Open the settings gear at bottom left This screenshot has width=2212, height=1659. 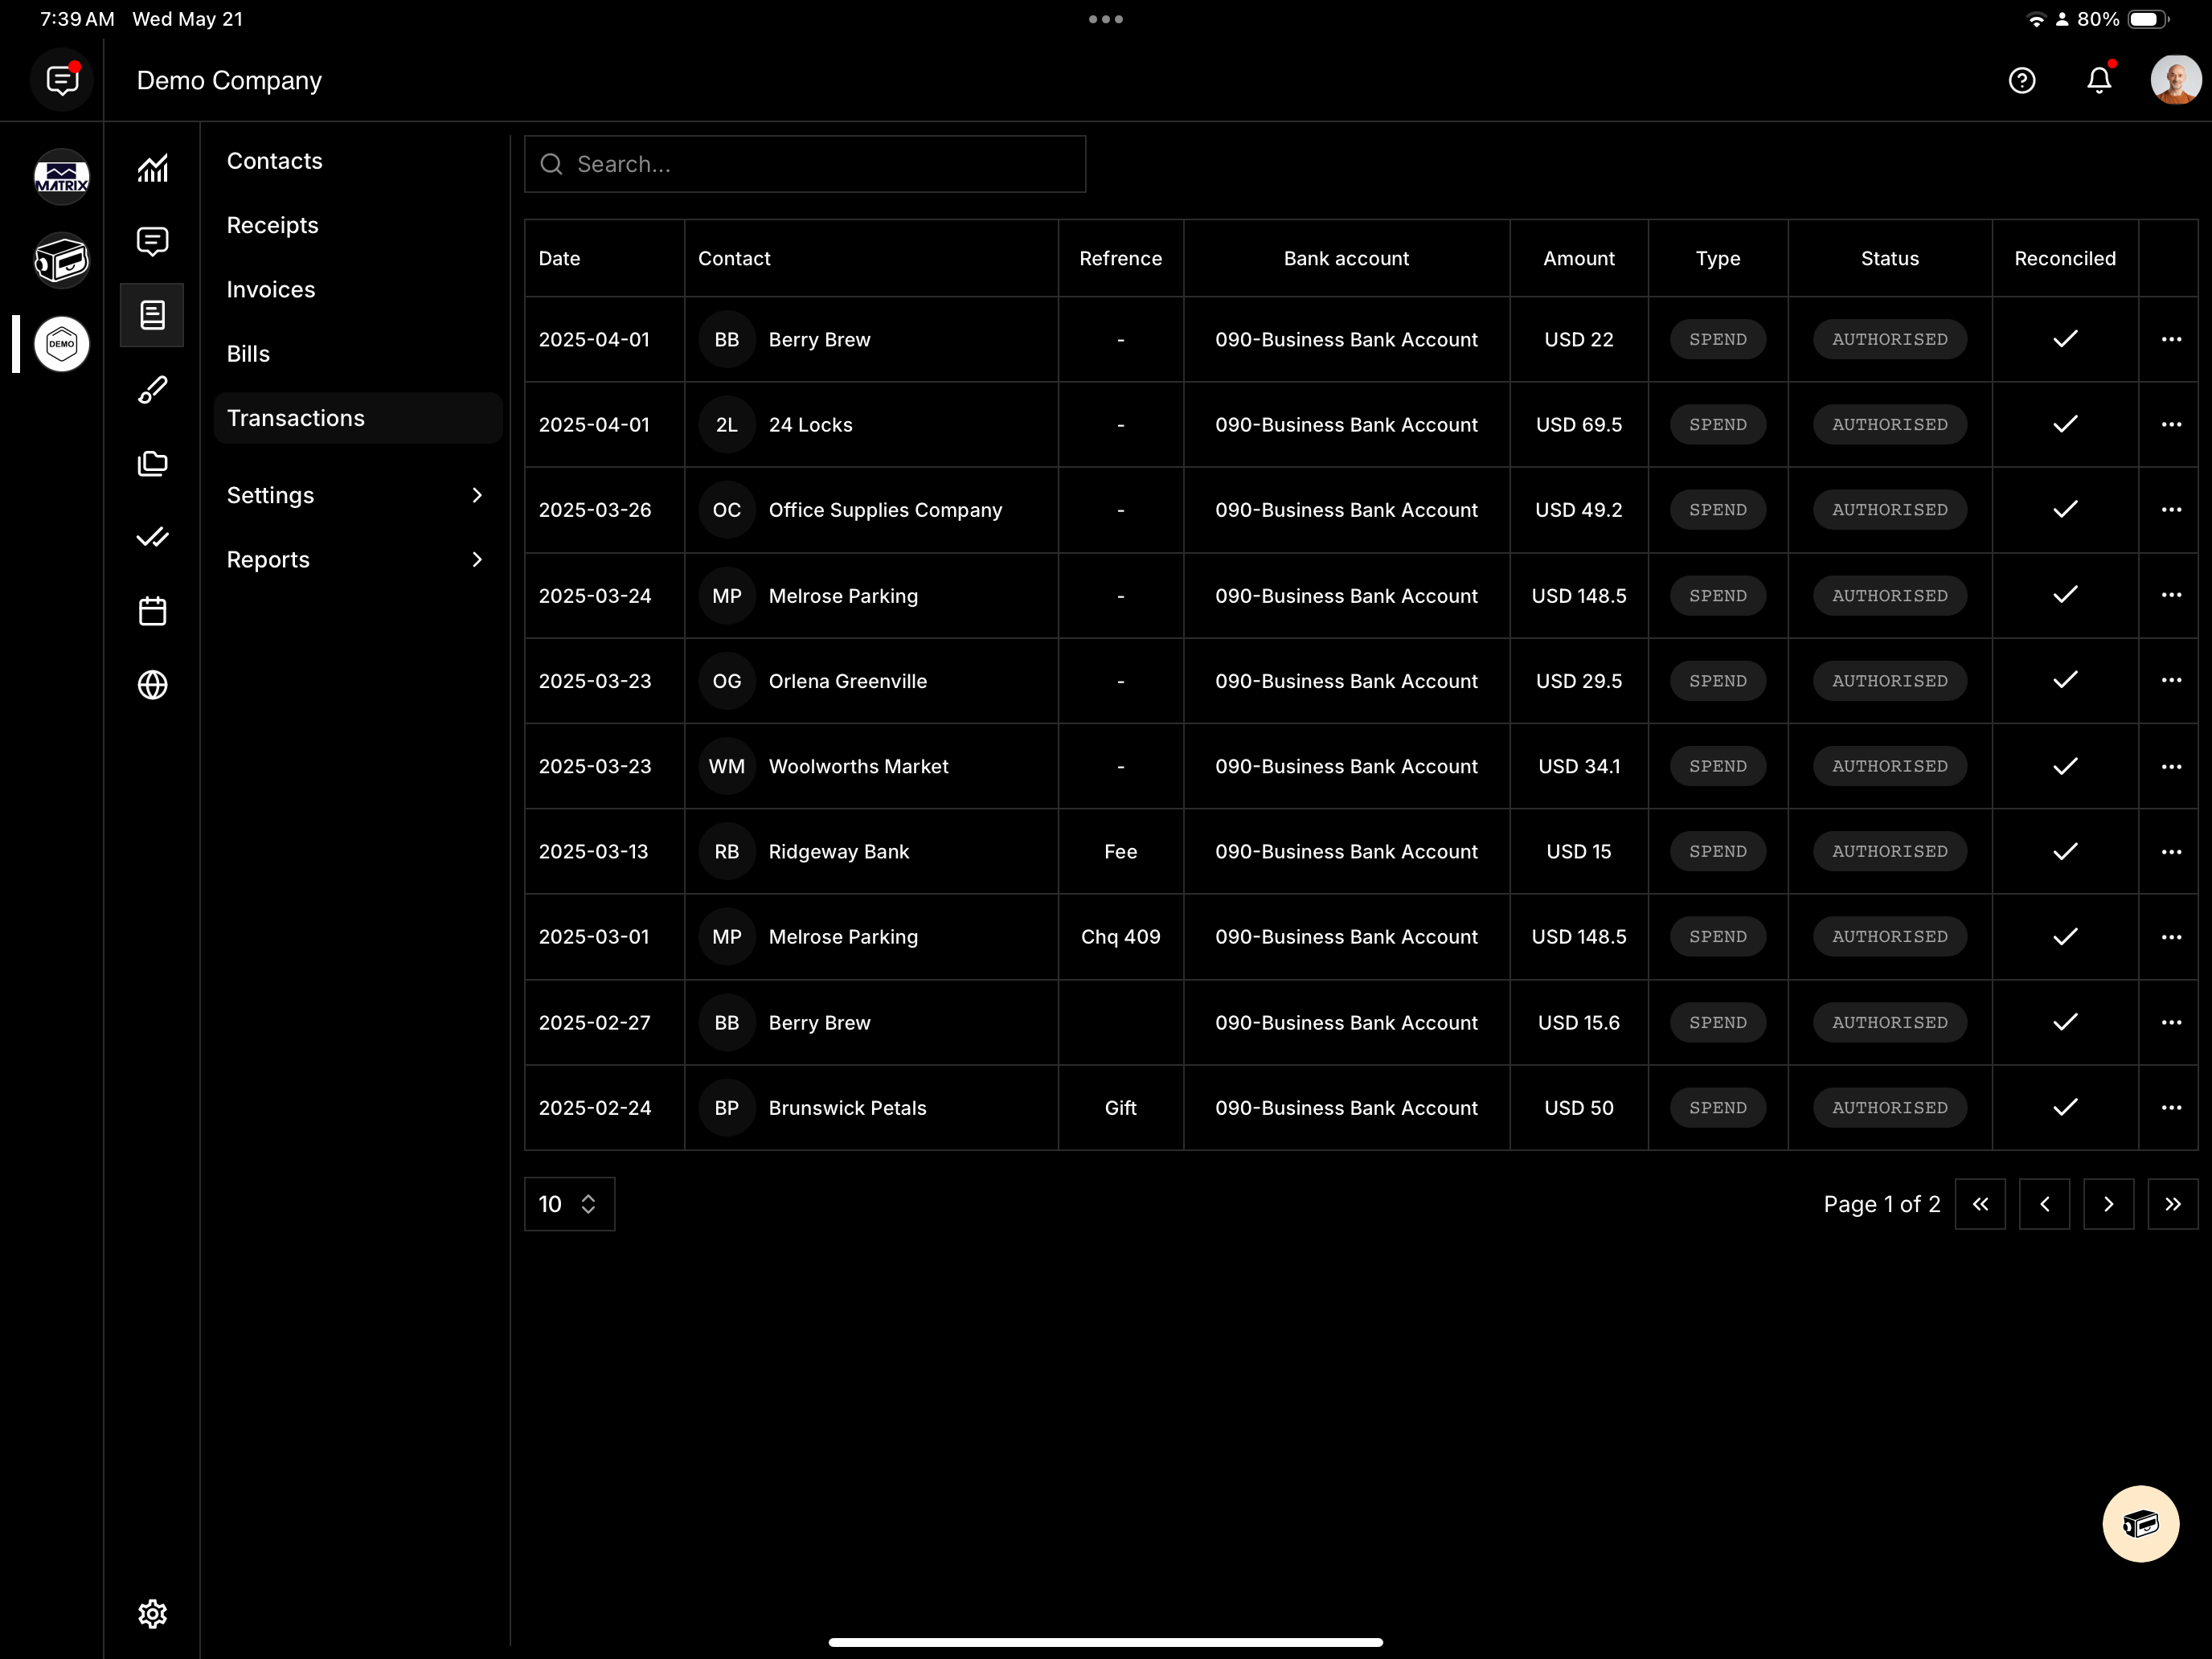tap(152, 1613)
